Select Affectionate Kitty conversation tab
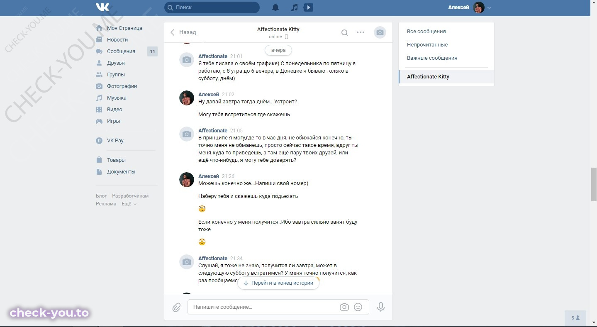The image size is (597, 327). tap(446, 77)
